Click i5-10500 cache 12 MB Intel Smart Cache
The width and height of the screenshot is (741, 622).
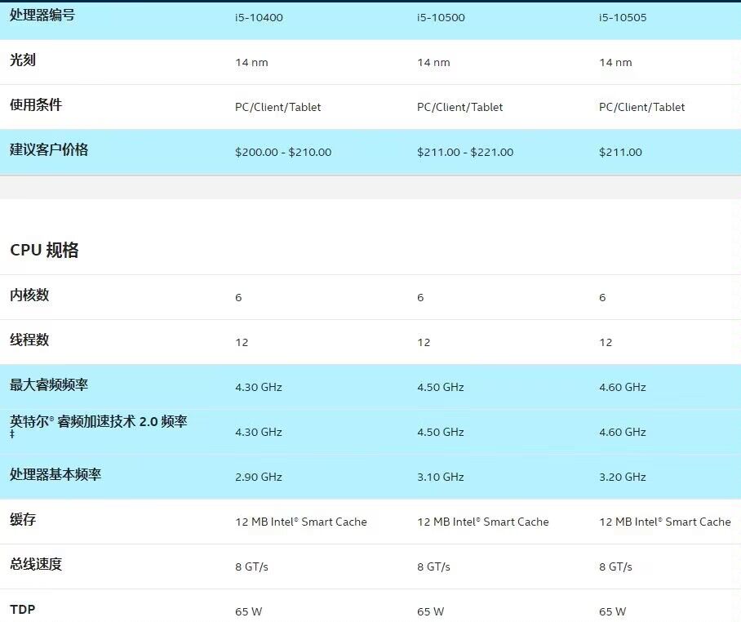(483, 522)
